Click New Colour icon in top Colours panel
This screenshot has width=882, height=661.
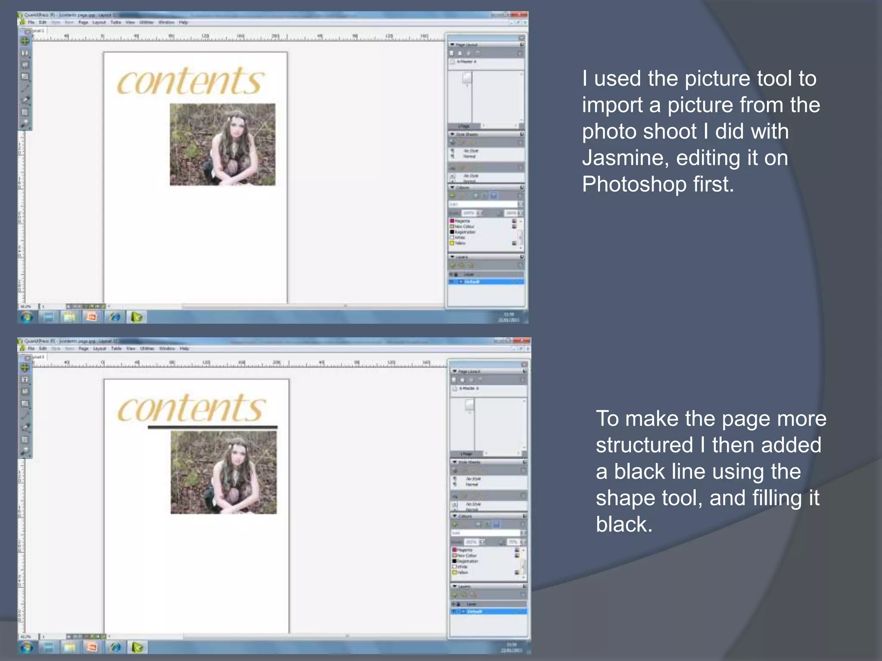point(453,196)
